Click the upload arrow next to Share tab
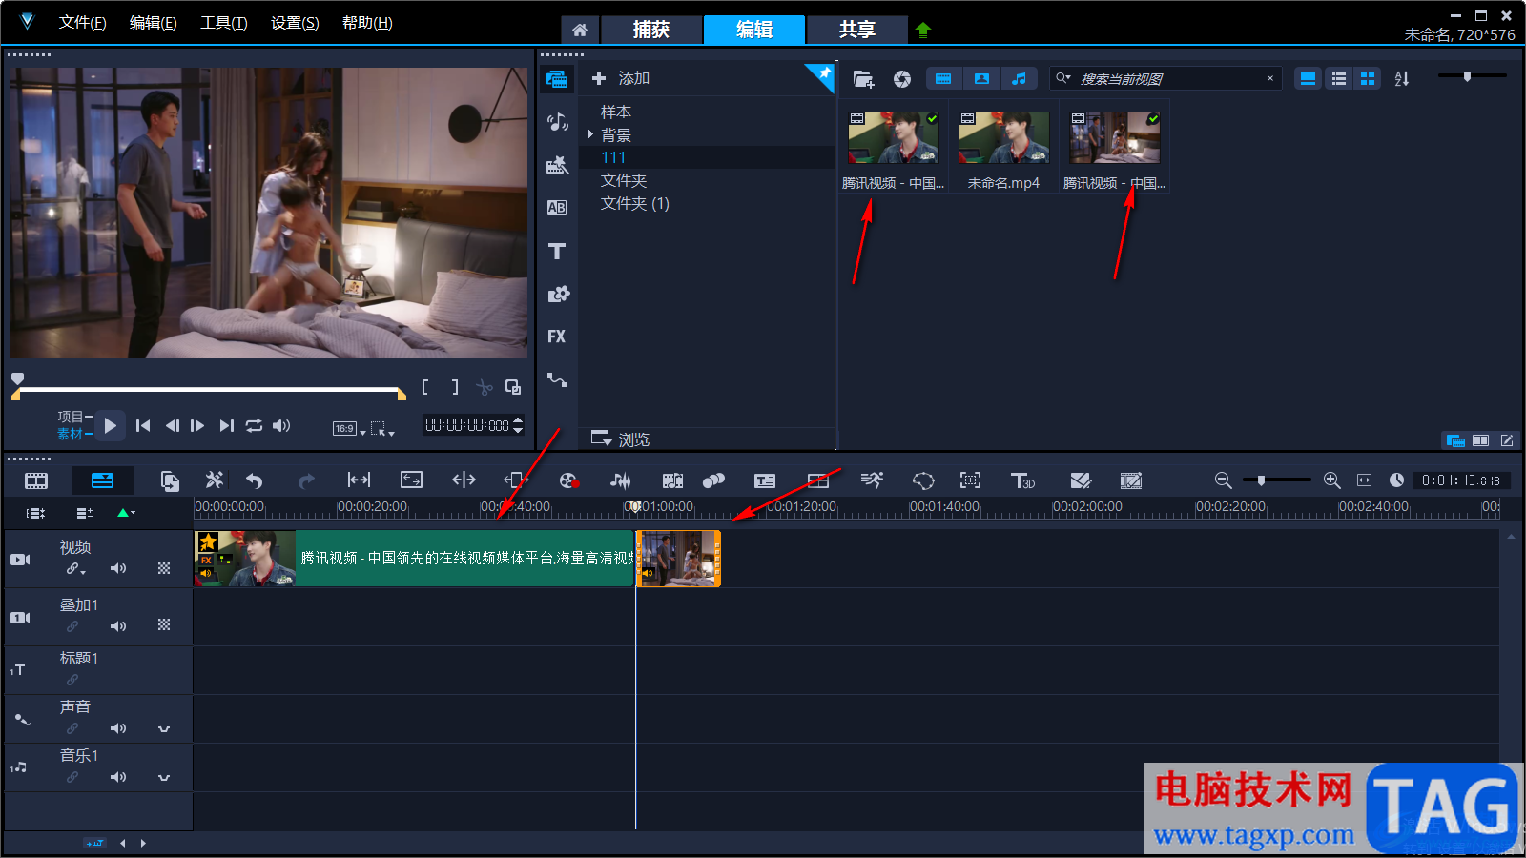 pyautogui.click(x=922, y=30)
